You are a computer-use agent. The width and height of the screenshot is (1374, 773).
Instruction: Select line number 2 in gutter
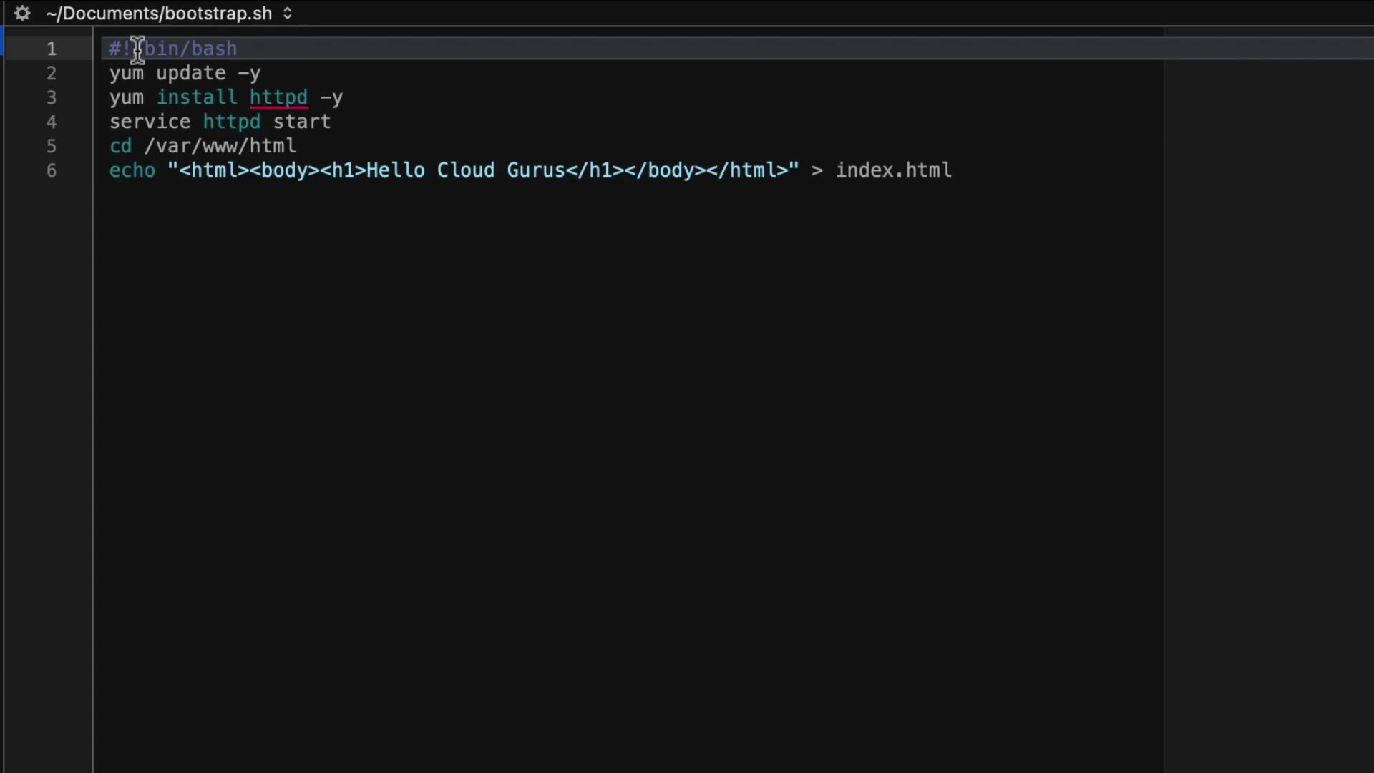click(52, 73)
